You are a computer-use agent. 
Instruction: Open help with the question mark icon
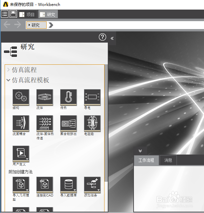pyautogui.click(x=102, y=37)
